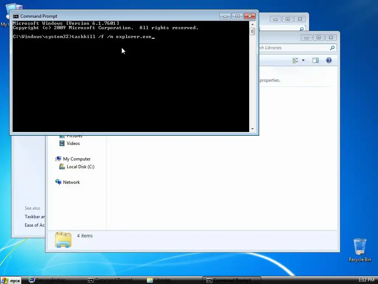Select Network in the navigation pane
The image size is (378, 284).
[71, 182]
